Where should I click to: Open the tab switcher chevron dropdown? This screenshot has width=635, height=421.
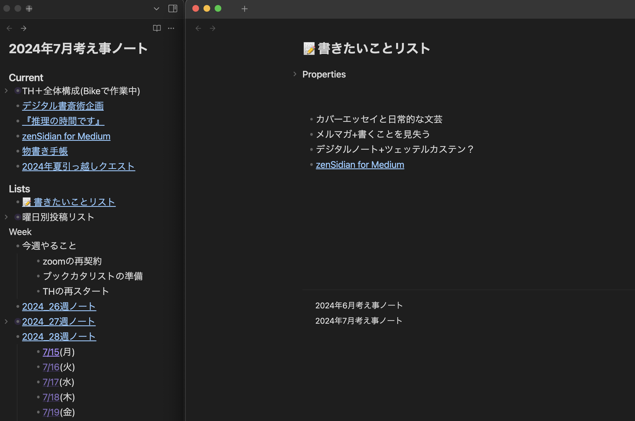click(156, 9)
